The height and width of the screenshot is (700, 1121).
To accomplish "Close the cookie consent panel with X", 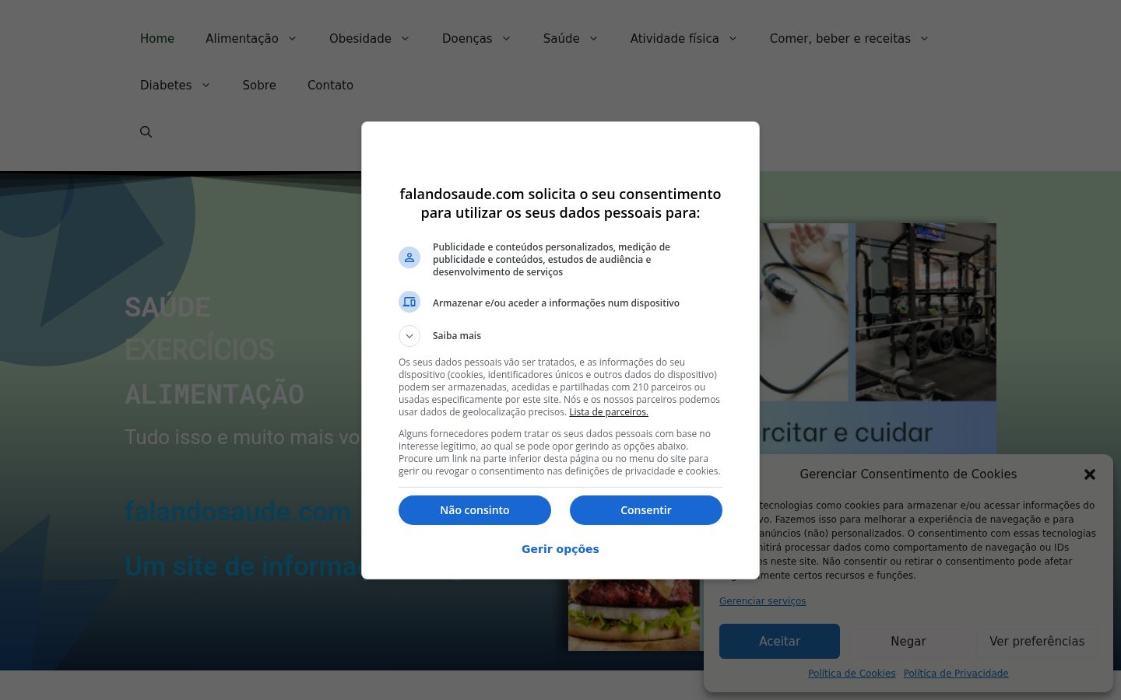I will click(1090, 474).
